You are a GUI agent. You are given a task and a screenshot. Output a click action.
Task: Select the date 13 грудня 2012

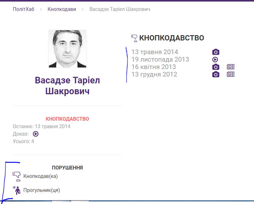click(x=154, y=74)
